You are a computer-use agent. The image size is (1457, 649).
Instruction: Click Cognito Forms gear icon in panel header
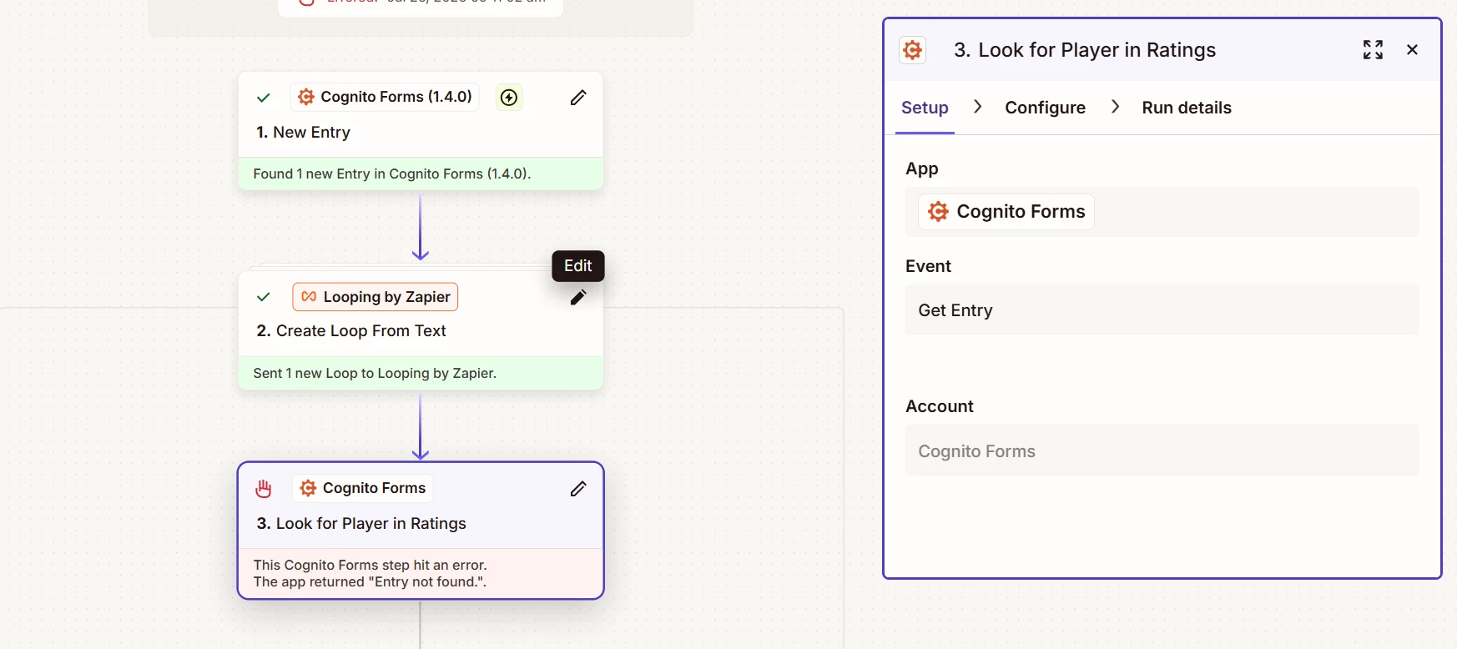click(x=913, y=50)
